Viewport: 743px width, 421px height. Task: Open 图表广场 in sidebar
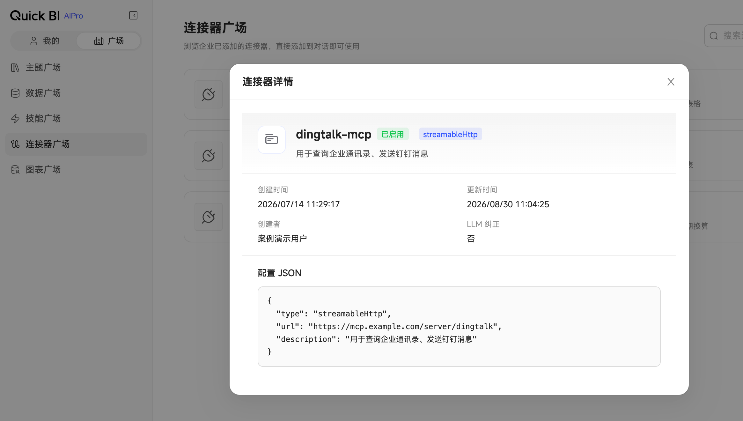point(76,170)
